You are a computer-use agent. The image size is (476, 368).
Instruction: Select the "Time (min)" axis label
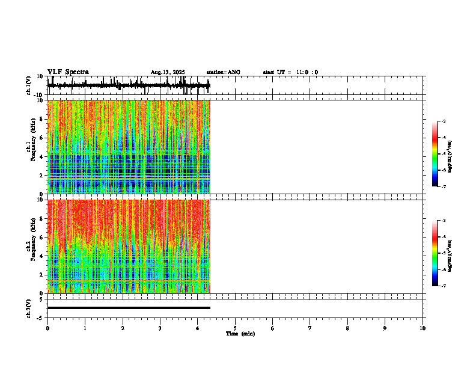240,334
